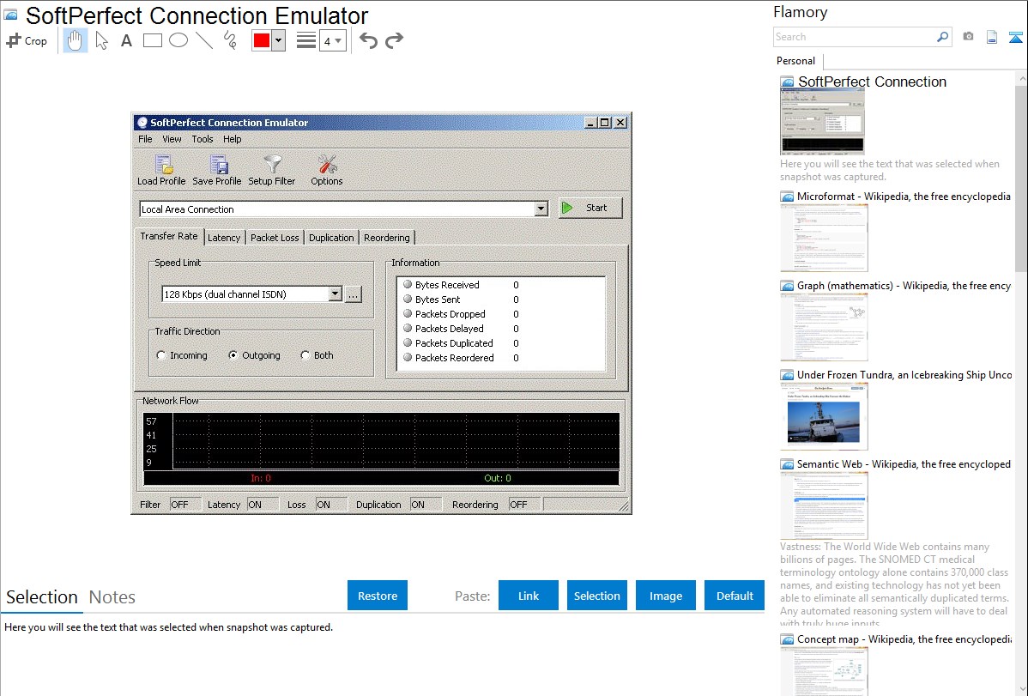Select the Both traffic direction option
This screenshot has height=696, width=1028.
(305, 355)
